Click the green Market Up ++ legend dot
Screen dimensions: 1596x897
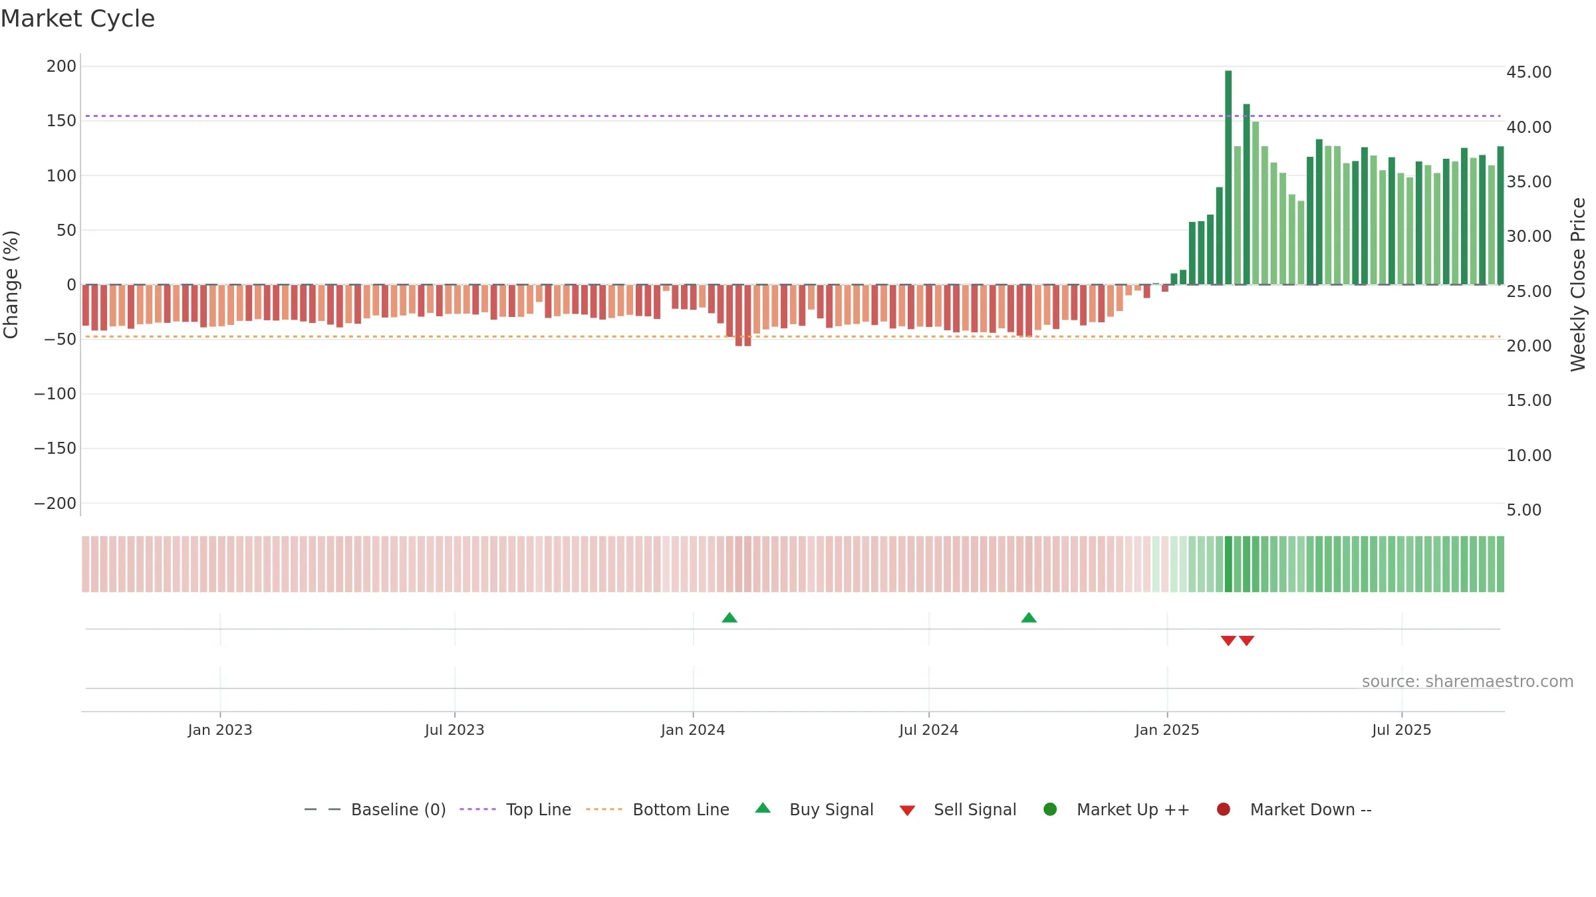point(1050,809)
